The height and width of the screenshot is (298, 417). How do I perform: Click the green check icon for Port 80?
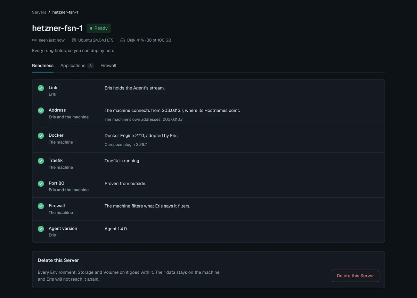pyautogui.click(x=41, y=184)
